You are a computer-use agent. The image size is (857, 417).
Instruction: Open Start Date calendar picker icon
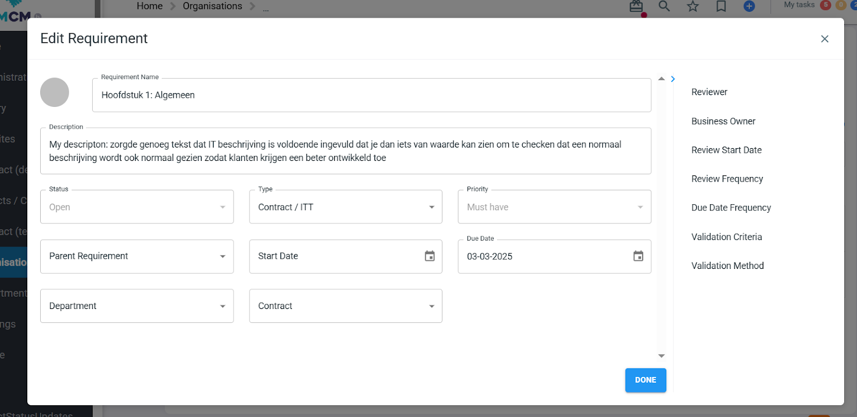pyautogui.click(x=430, y=256)
